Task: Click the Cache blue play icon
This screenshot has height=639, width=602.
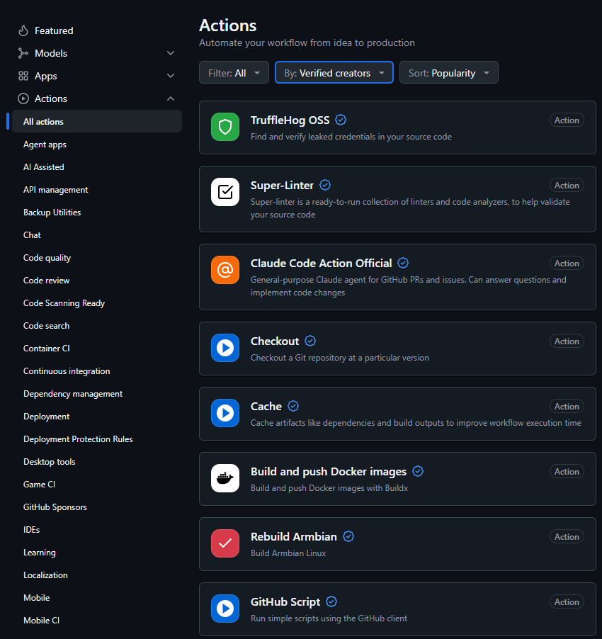Action: pyautogui.click(x=225, y=413)
